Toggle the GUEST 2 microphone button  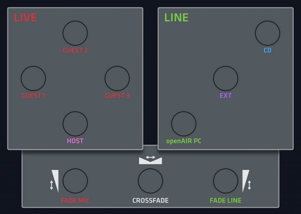75,33
